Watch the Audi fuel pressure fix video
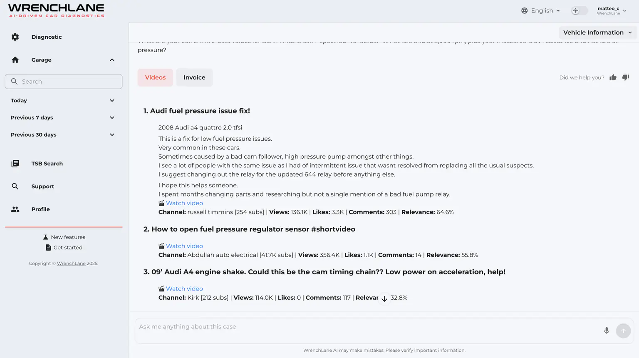Screen dimensions: 639x358 click(184, 203)
